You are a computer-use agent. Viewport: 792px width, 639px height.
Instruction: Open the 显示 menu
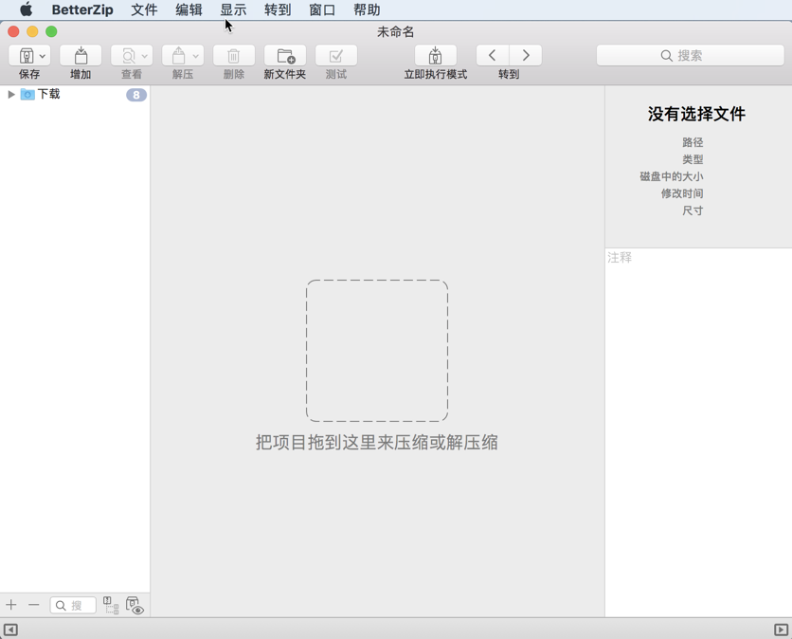(233, 10)
